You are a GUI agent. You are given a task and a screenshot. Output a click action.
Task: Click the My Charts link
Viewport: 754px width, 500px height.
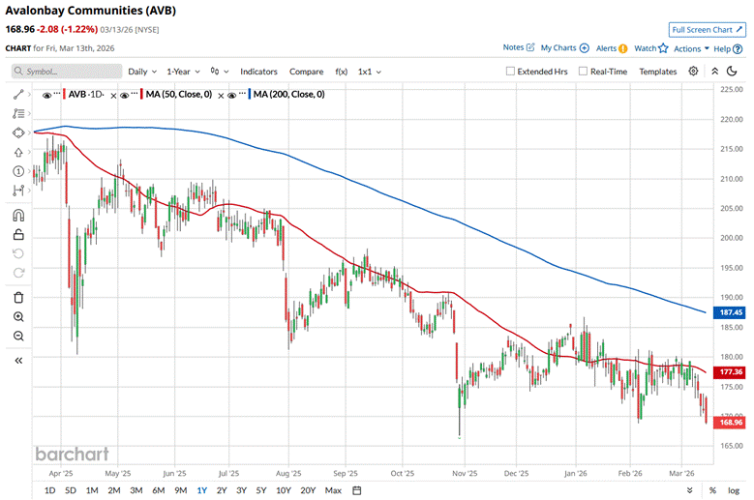(558, 48)
